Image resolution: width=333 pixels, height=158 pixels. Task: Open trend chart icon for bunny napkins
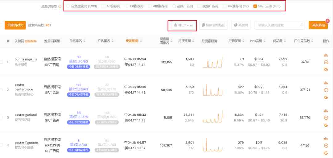pyautogui.click(x=326, y=55)
